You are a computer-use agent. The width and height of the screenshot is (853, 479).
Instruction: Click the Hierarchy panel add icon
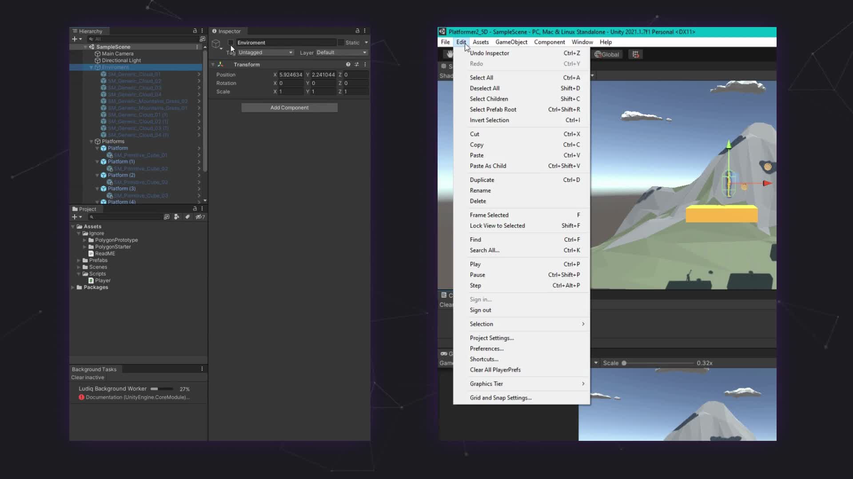74,39
